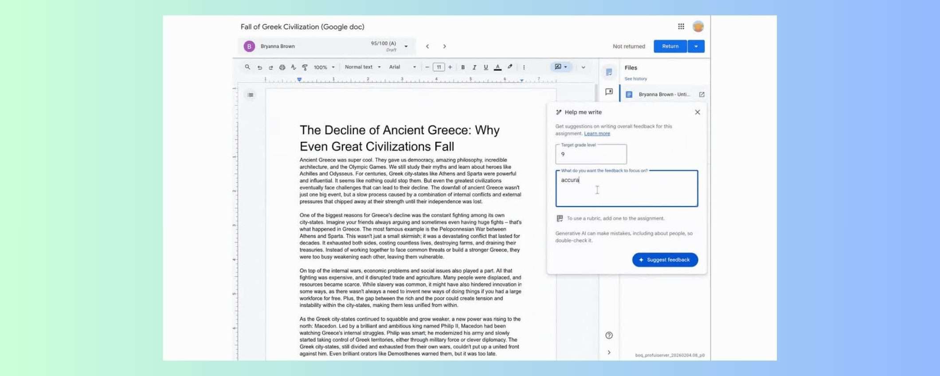Expand the Return button dropdown arrow

click(696, 46)
